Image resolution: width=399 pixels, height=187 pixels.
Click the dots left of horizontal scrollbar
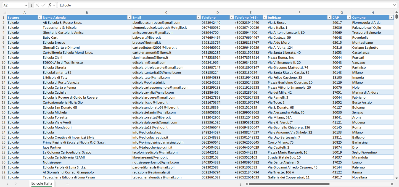tap(240, 184)
